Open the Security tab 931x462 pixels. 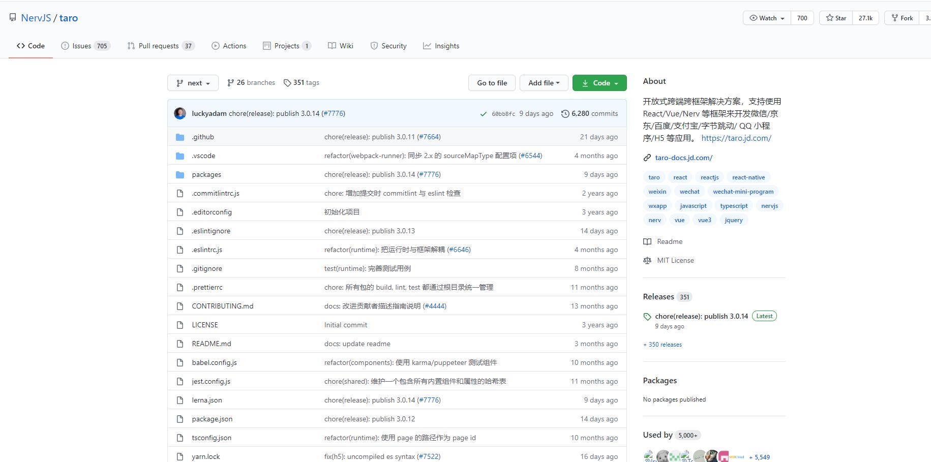click(x=388, y=46)
